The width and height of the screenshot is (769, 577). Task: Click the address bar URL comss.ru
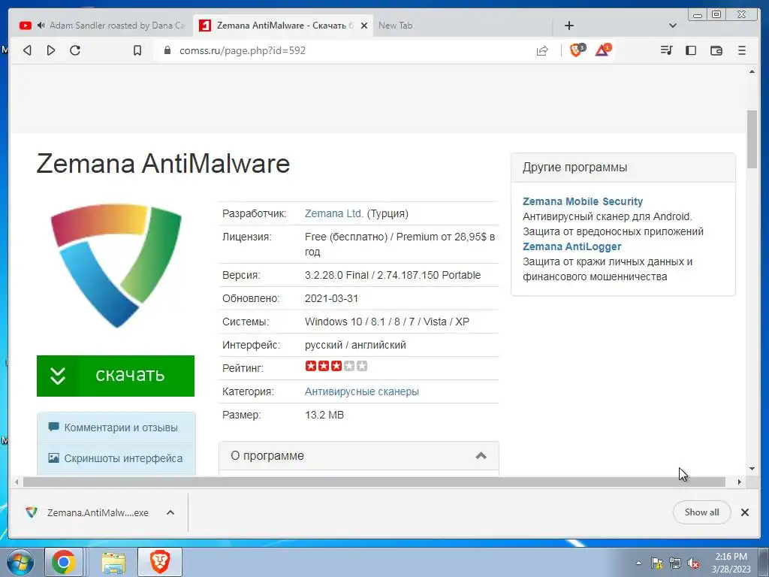pyautogui.click(x=243, y=50)
